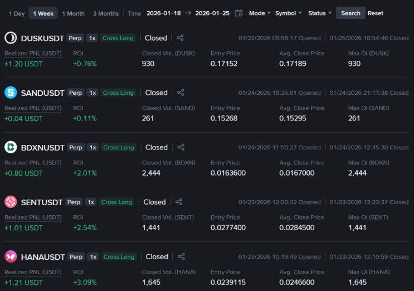The image size is (414, 291).
Task: Share the DUSKUSDT closed position
Action: tap(180, 38)
